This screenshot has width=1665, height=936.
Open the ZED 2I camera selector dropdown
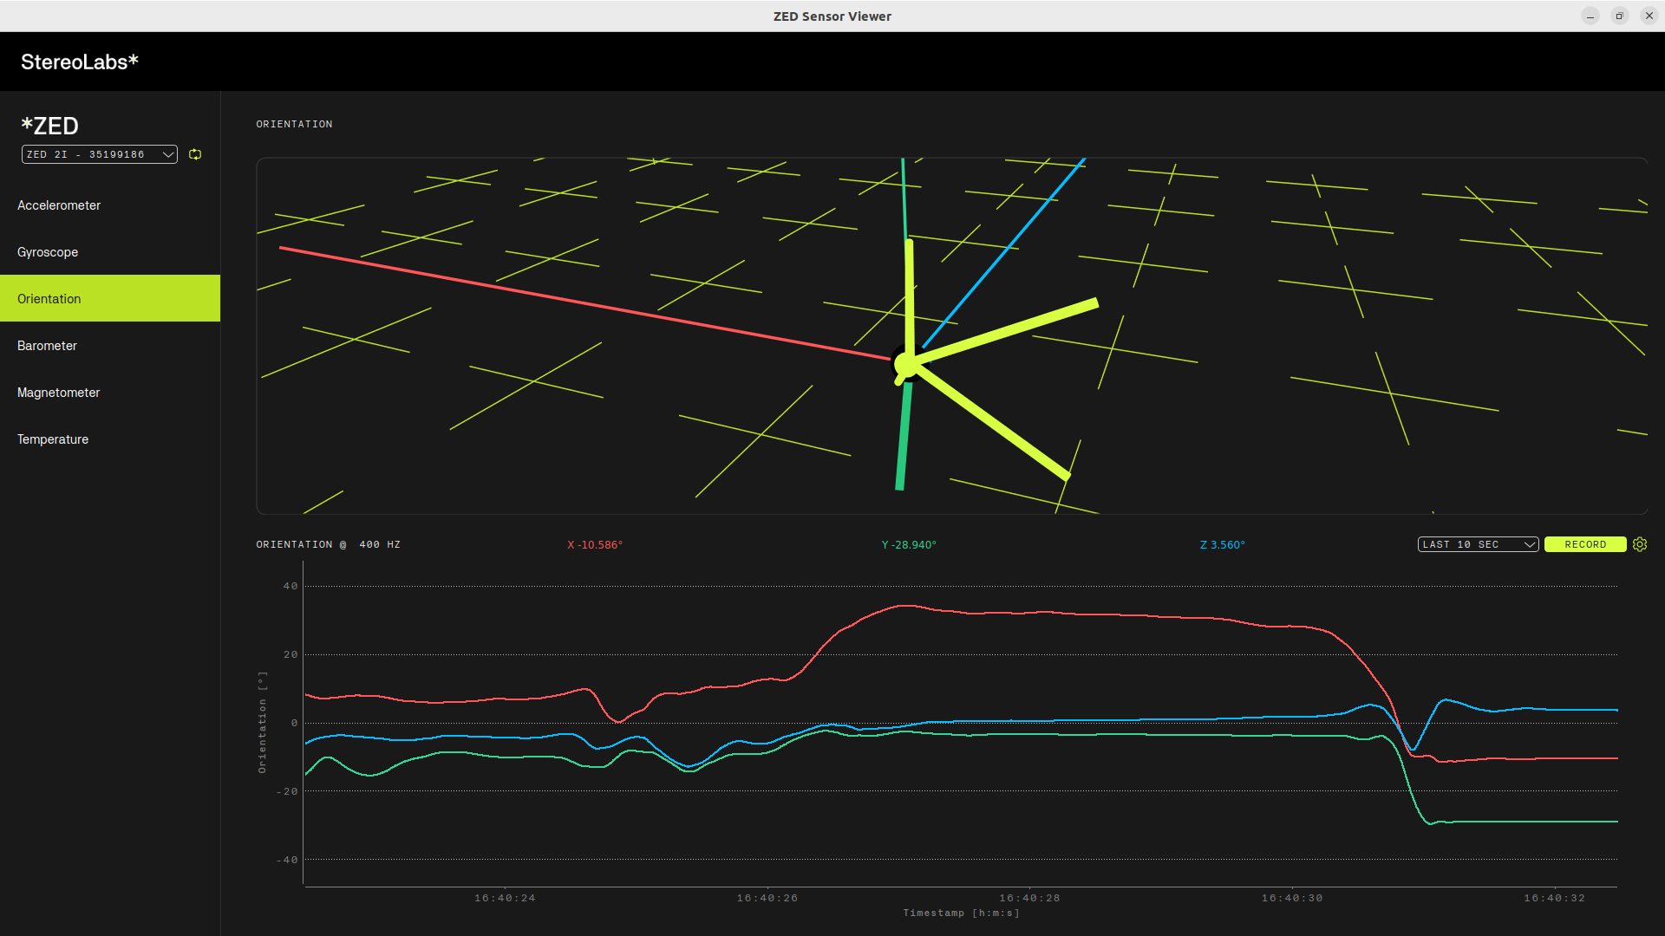(100, 154)
